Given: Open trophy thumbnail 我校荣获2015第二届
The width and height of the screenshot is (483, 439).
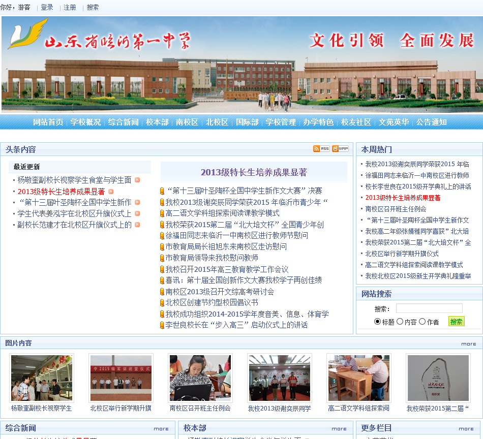Looking at the screenshot, I should [438, 378].
